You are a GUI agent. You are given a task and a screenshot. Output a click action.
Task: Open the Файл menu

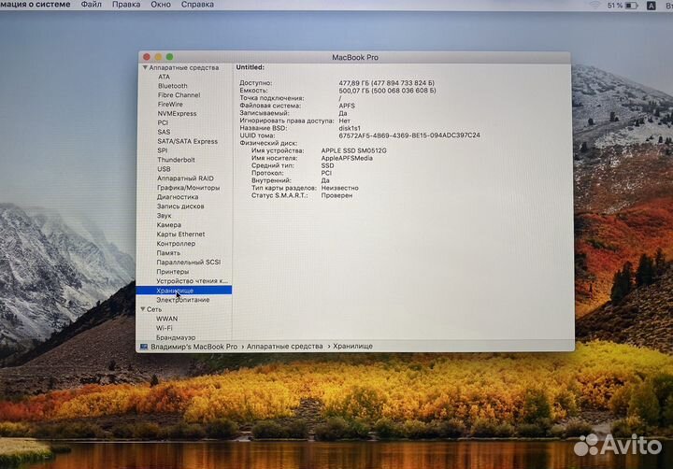tap(92, 5)
